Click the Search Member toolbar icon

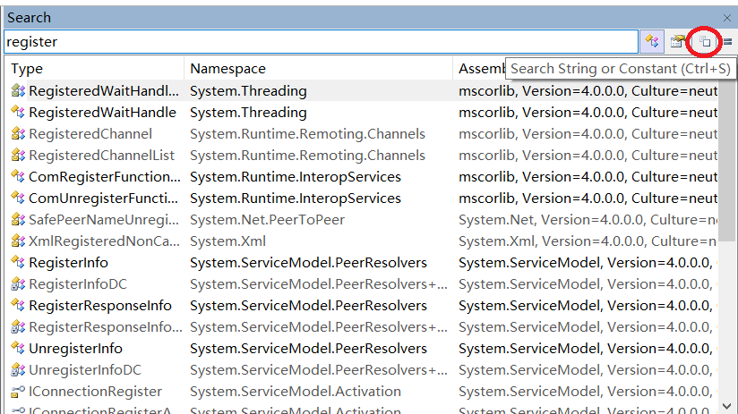click(x=679, y=41)
